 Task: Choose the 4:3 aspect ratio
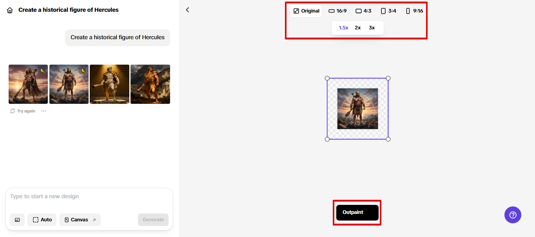tap(363, 11)
